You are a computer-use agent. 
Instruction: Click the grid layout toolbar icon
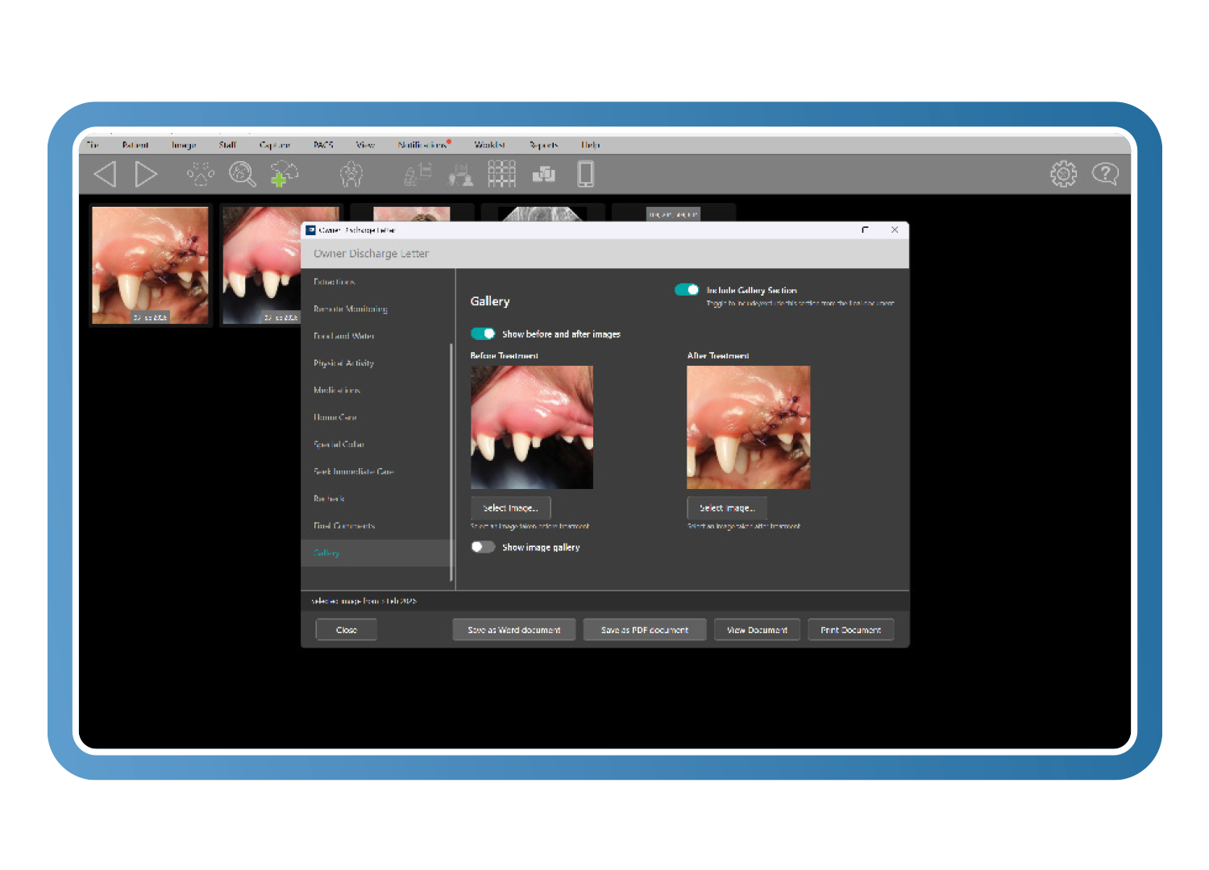(x=501, y=174)
